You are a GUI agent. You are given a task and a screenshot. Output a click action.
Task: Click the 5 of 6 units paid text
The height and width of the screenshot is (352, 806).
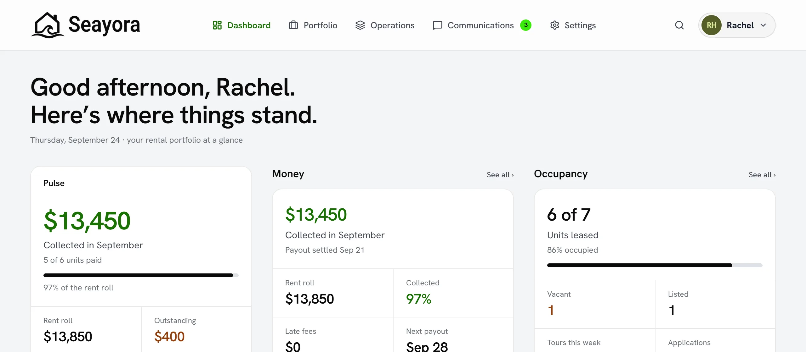tap(72, 260)
